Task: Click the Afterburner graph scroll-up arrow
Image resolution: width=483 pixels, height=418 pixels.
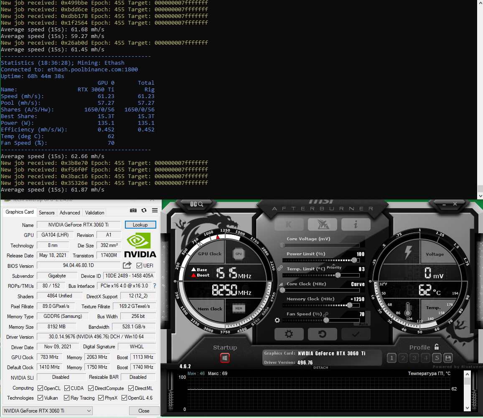Action: click(467, 374)
